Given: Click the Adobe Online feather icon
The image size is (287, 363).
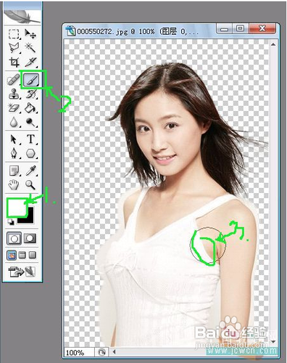Looking at the screenshot, I should [x=22, y=17].
